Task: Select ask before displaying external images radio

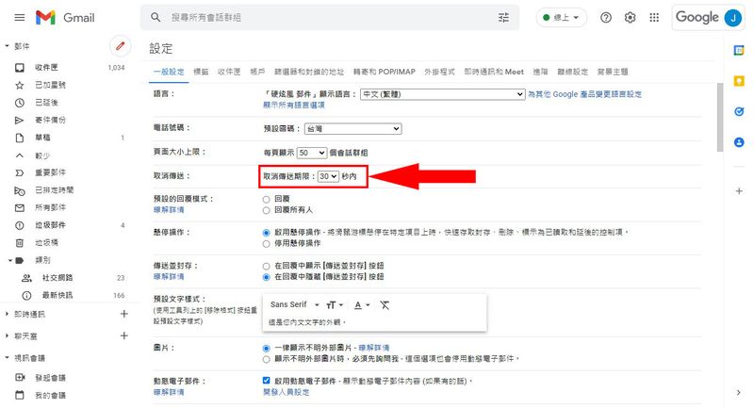Action: pos(267,359)
